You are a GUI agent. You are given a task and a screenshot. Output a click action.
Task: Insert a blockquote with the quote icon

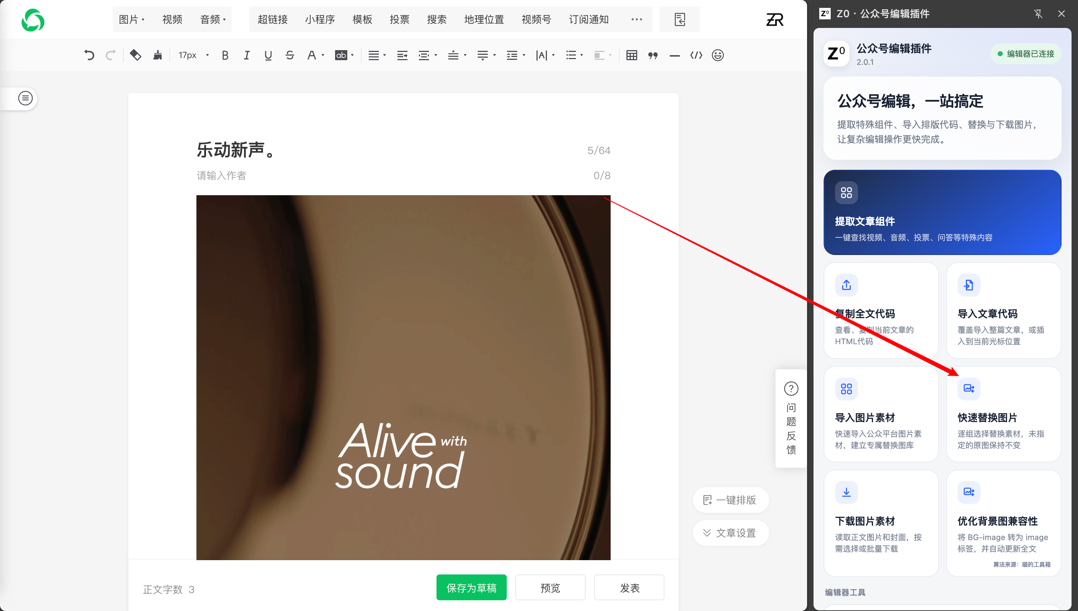click(653, 55)
